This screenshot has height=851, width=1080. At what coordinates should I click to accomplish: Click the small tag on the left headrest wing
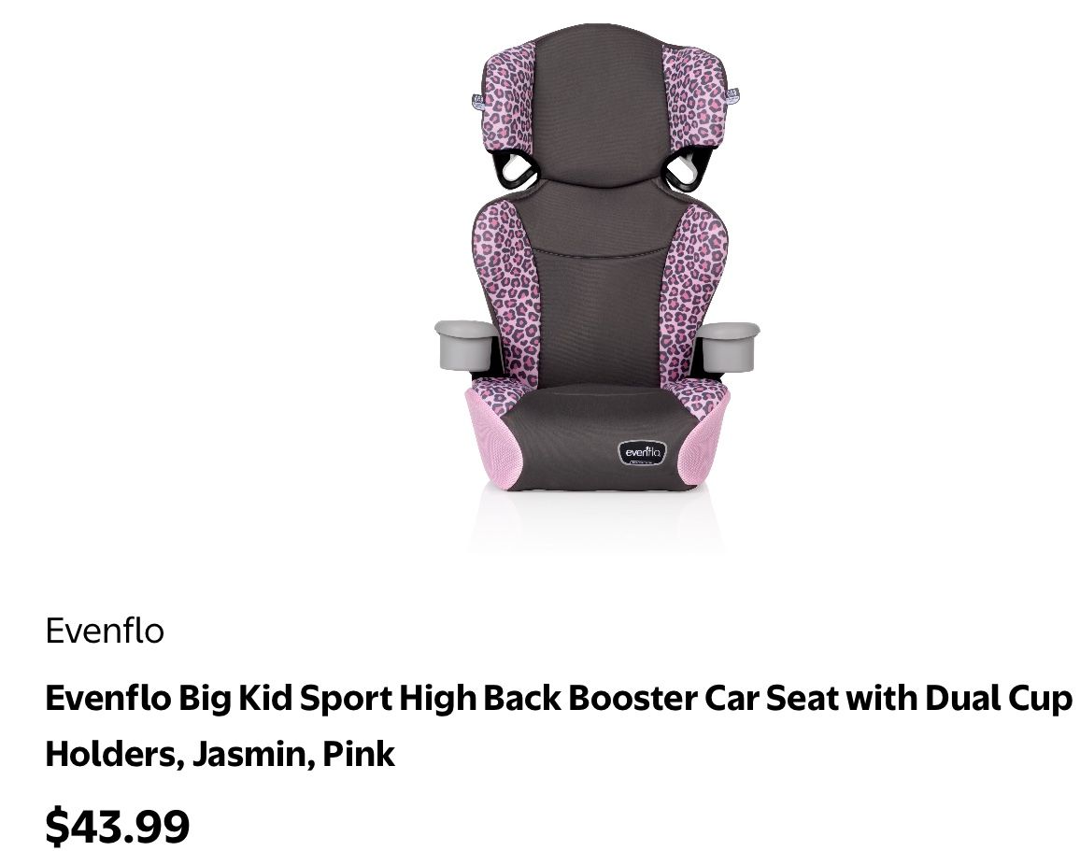[x=477, y=101]
